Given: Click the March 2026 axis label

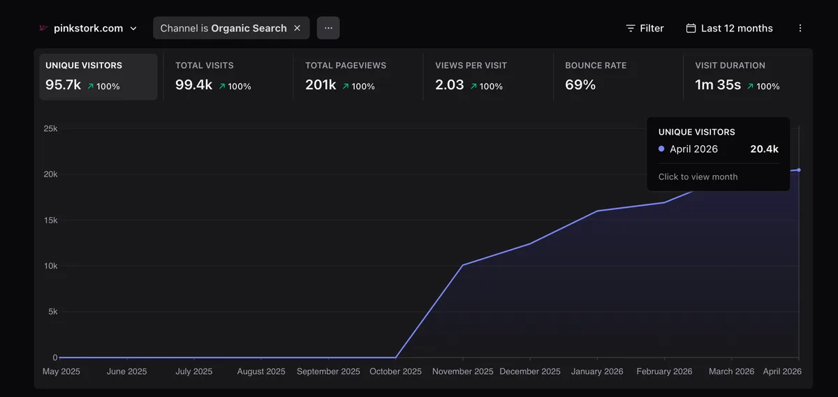Looking at the screenshot, I should pyautogui.click(x=731, y=371).
